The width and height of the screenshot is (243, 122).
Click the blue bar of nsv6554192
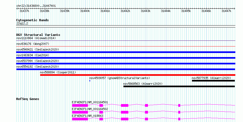[x=126, y=69]
